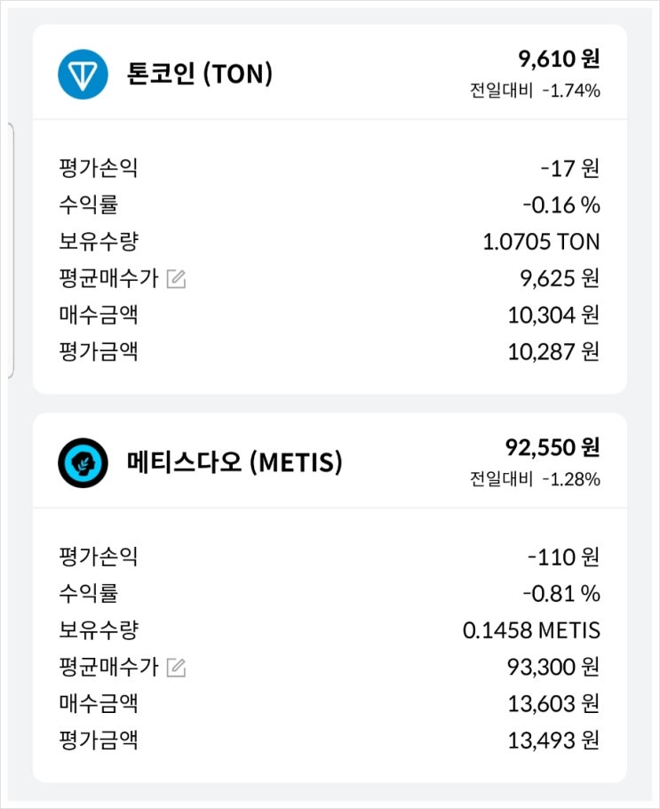
Task: Click the Metis DAO (METIS) logo icon
Action: coord(83,462)
